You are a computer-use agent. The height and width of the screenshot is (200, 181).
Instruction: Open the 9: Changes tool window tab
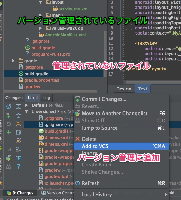point(20,193)
